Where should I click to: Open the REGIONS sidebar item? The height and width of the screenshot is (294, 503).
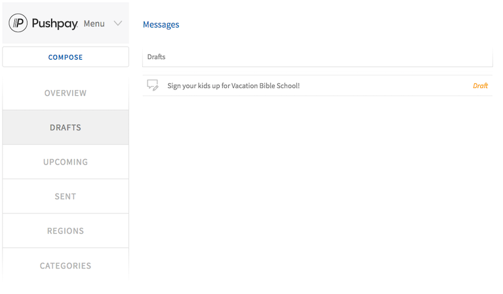(66, 231)
